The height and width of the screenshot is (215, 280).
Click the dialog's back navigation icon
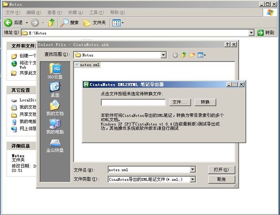[x=175, y=55]
